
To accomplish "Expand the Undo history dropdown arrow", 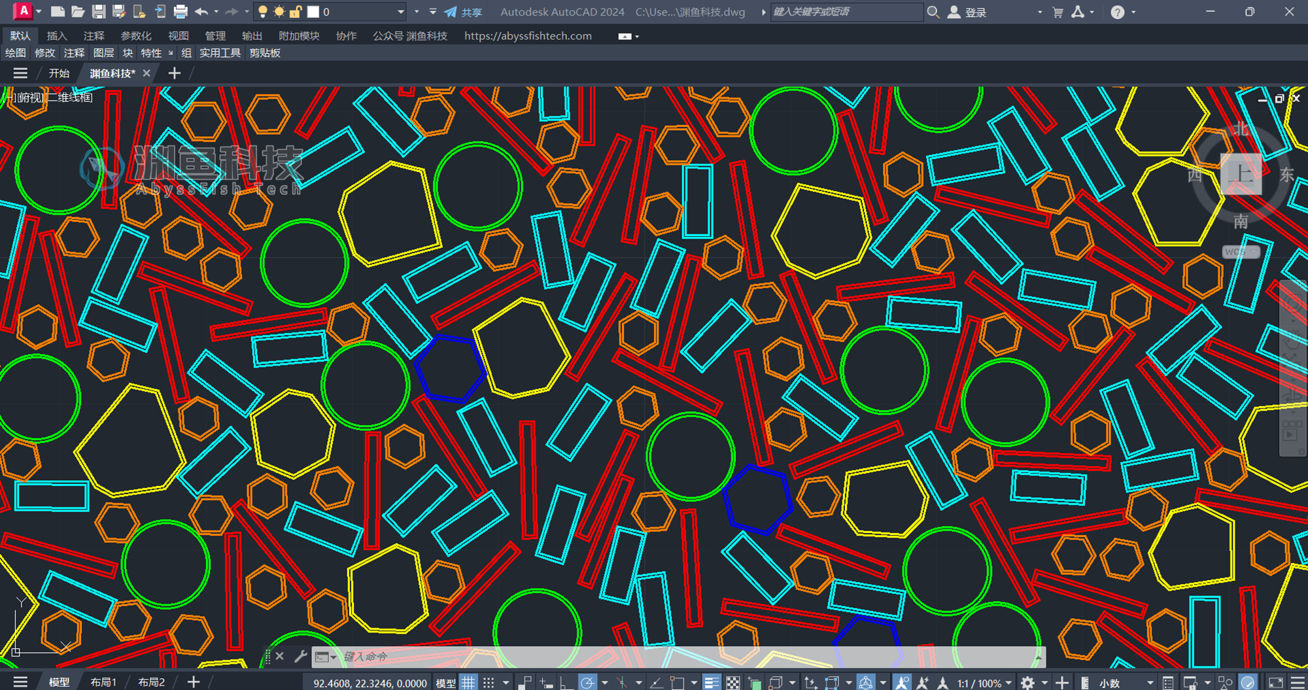I will (x=216, y=12).
